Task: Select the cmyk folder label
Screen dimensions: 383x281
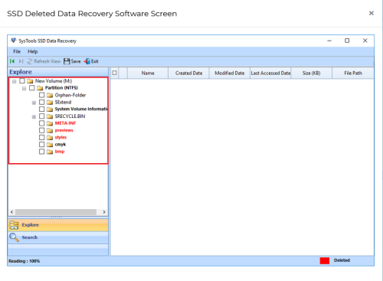Action: point(61,145)
